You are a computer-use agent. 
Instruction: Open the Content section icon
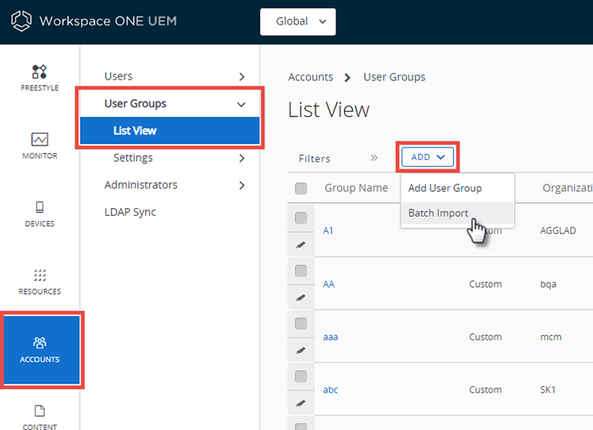(39, 411)
